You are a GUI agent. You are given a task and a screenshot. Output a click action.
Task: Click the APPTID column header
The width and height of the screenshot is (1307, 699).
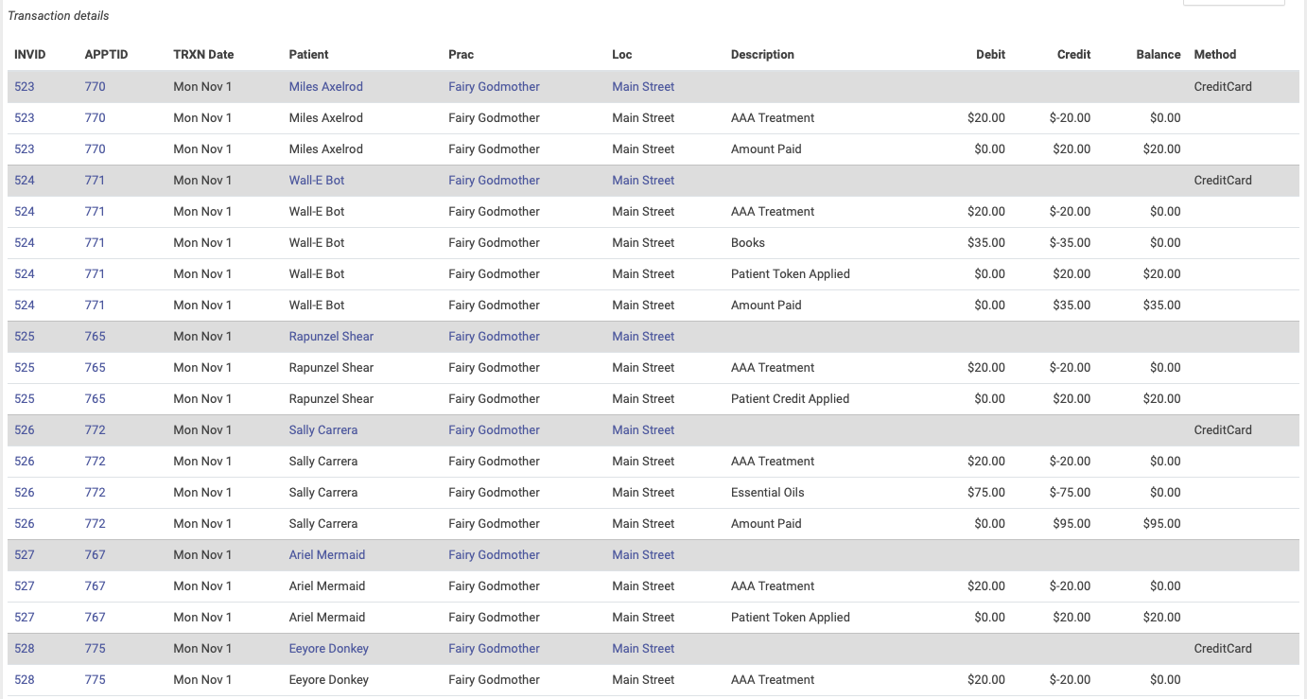[106, 54]
